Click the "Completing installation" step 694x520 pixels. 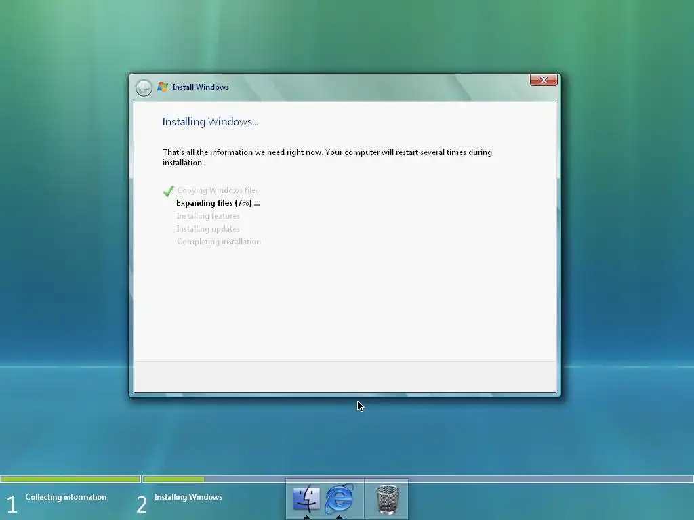click(219, 242)
